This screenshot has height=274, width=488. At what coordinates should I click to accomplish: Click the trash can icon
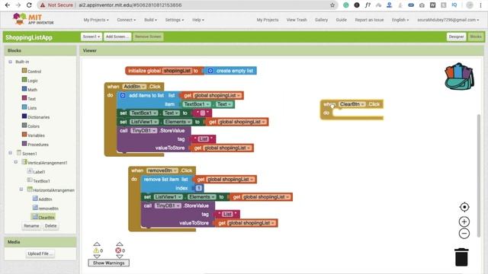(461, 257)
